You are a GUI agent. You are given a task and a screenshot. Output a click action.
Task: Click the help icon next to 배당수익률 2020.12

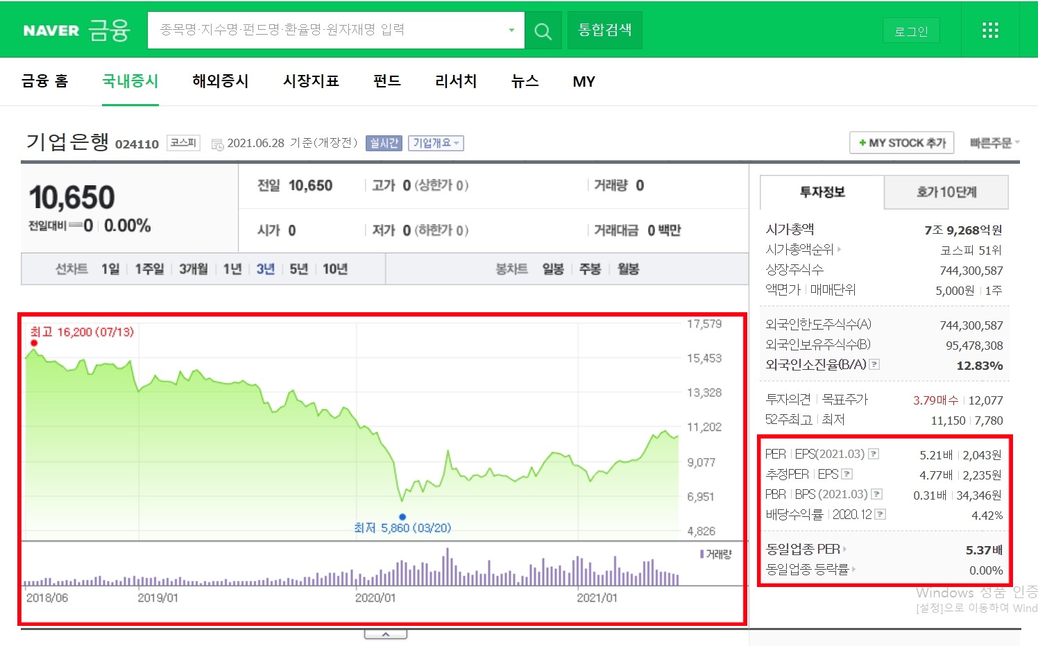click(880, 514)
